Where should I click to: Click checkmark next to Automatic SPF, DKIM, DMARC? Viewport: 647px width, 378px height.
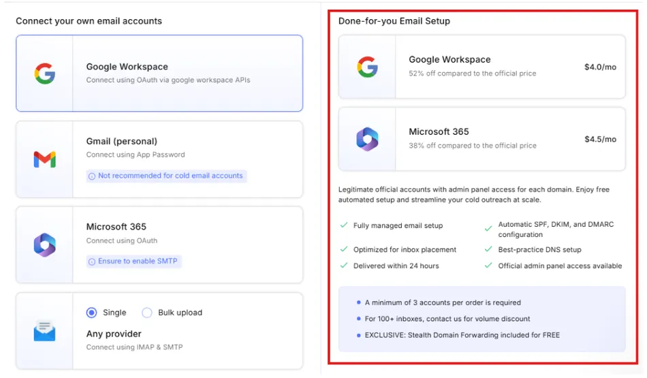(488, 229)
